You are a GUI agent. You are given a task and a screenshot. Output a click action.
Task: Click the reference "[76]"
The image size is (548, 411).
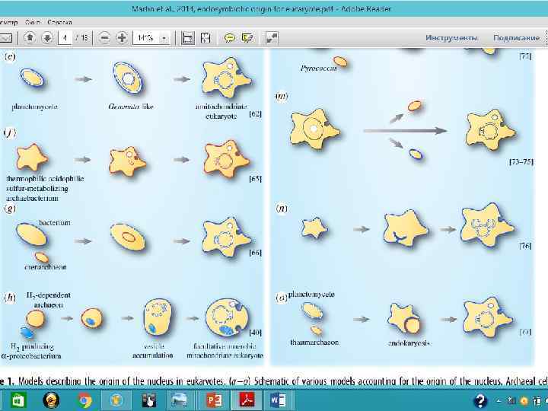coord(525,246)
